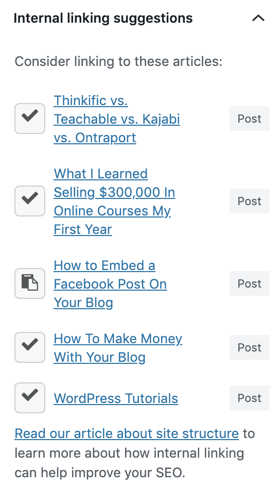The image size is (280, 503).
Task: Click Post badge next to Facebook Post article
Action: click(x=250, y=283)
